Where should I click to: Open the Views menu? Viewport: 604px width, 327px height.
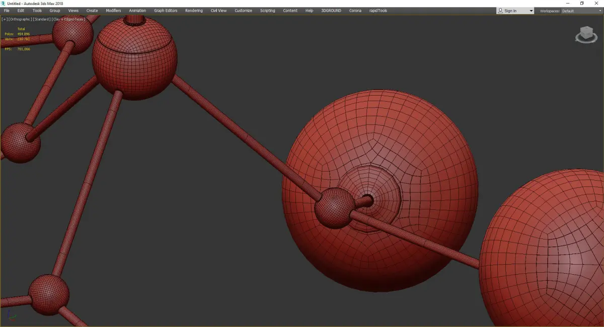[x=73, y=11]
